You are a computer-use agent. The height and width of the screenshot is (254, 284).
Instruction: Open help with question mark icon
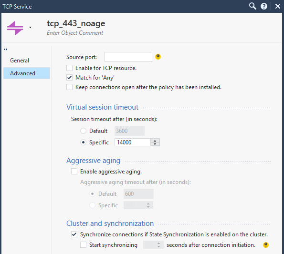click(x=264, y=6)
